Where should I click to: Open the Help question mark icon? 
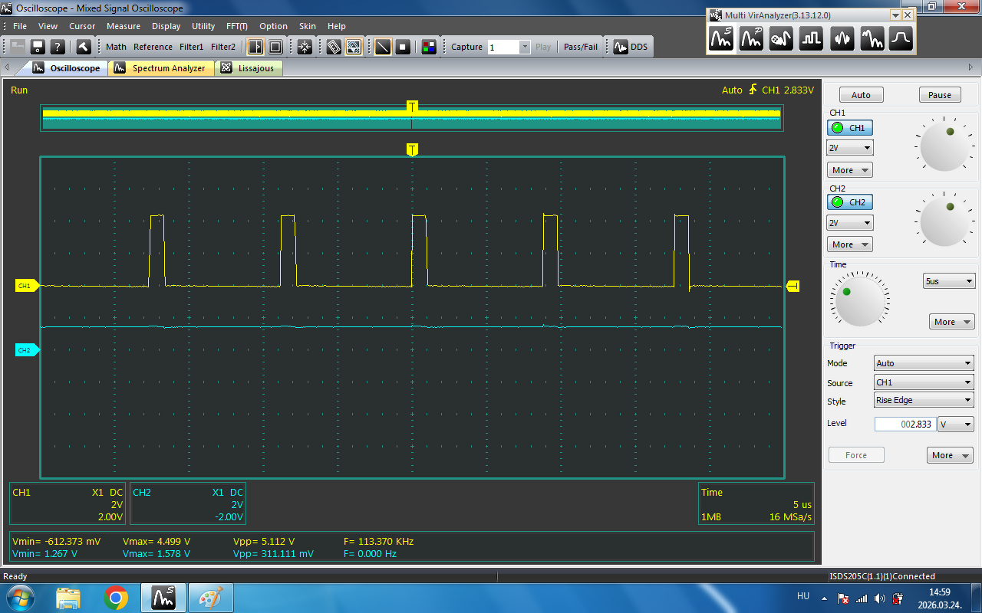click(57, 47)
